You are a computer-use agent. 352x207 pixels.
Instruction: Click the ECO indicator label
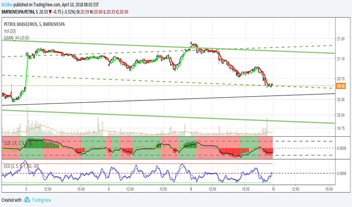point(21,166)
